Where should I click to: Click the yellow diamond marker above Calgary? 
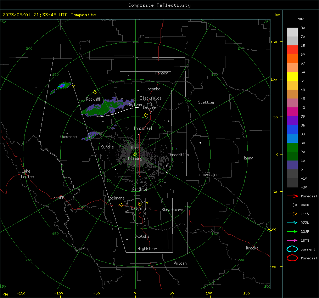point(140,204)
